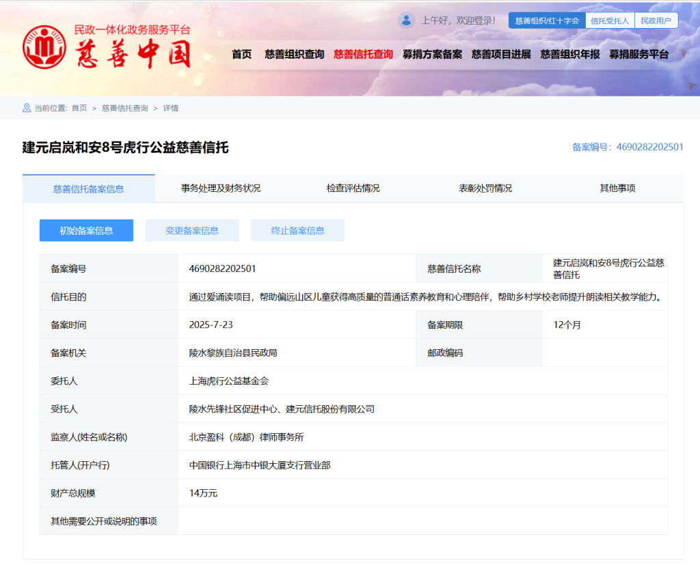This screenshot has width=700, height=565.
Task: Click the 首页 breadcrumb link
Action: 79,108
